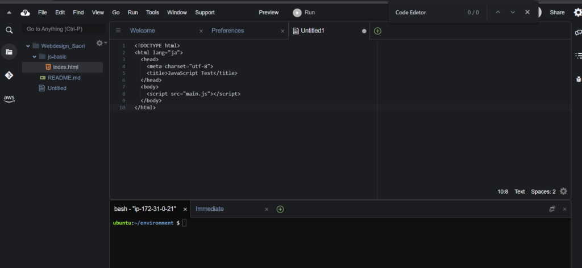Add a new editor tab
Image resolution: width=582 pixels, height=268 pixels.
[377, 31]
